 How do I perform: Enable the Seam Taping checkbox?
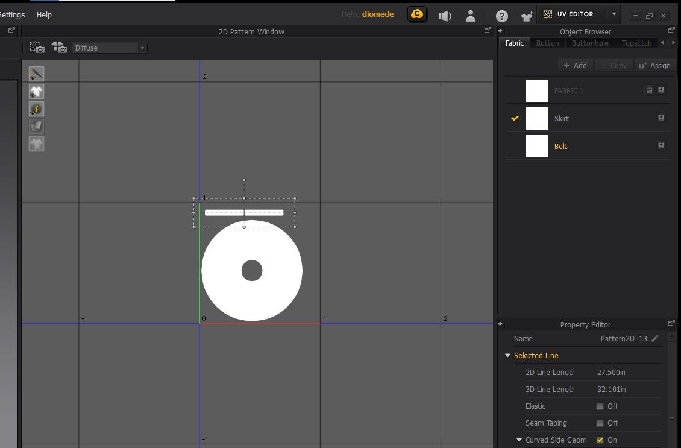click(600, 423)
